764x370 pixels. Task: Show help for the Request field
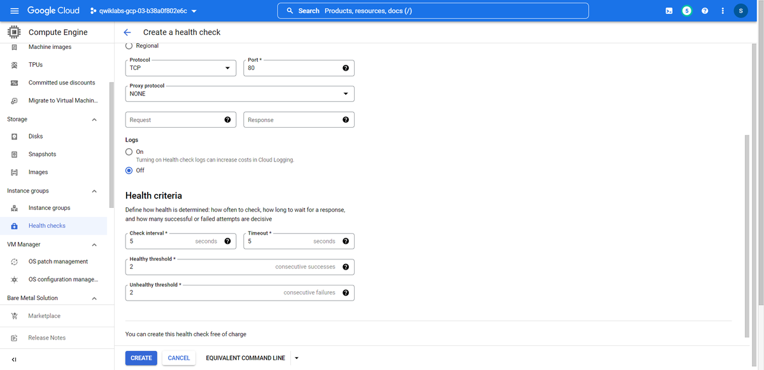pyautogui.click(x=227, y=120)
